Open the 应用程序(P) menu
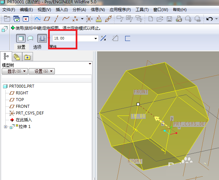This screenshot has width=219, height=180. (x=120, y=10)
